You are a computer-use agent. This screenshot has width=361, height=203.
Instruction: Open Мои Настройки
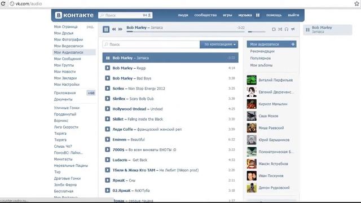coord(67,85)
